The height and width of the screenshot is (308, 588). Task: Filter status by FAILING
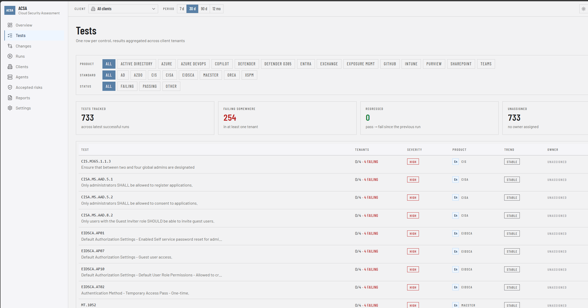tap(127, 86)
